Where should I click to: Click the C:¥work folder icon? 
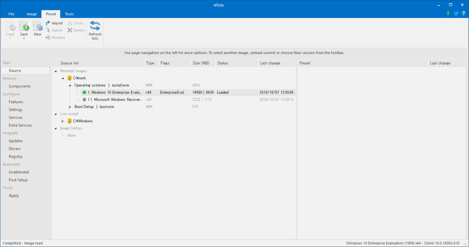coord(70,78)
